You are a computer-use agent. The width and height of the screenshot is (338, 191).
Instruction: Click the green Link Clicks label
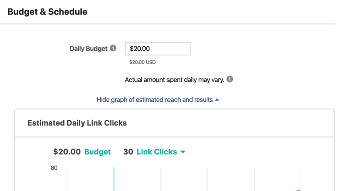(x=156, y=152)
